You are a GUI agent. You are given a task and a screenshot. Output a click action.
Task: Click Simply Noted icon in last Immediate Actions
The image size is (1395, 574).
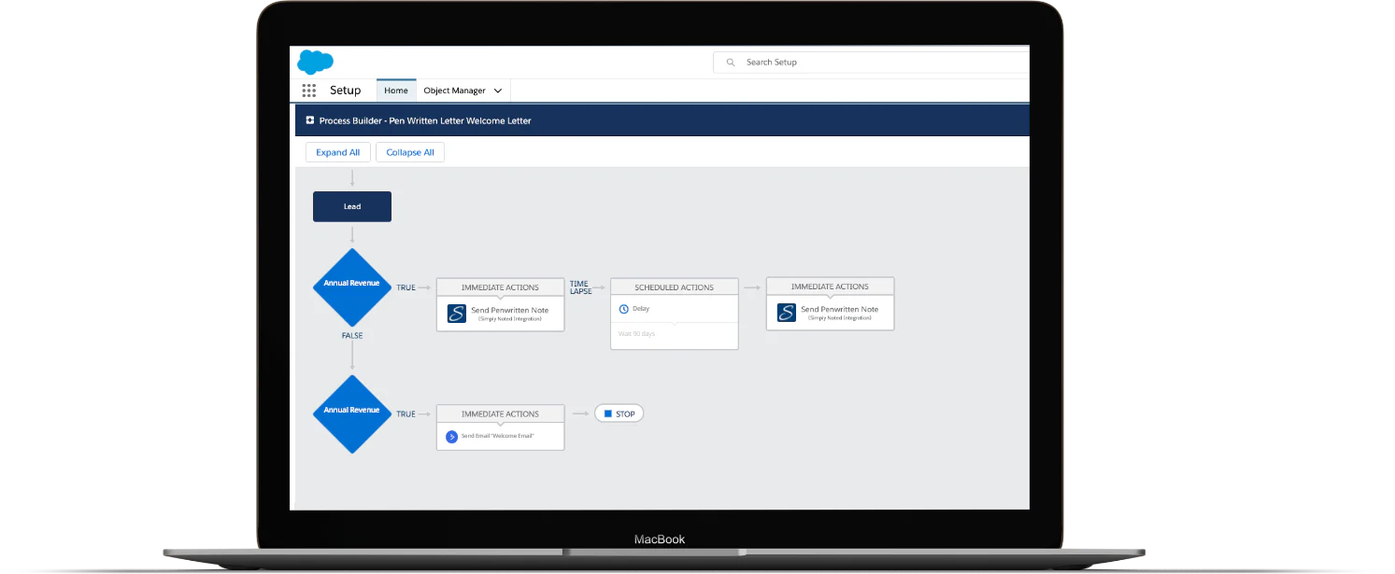tap(786, 313)
